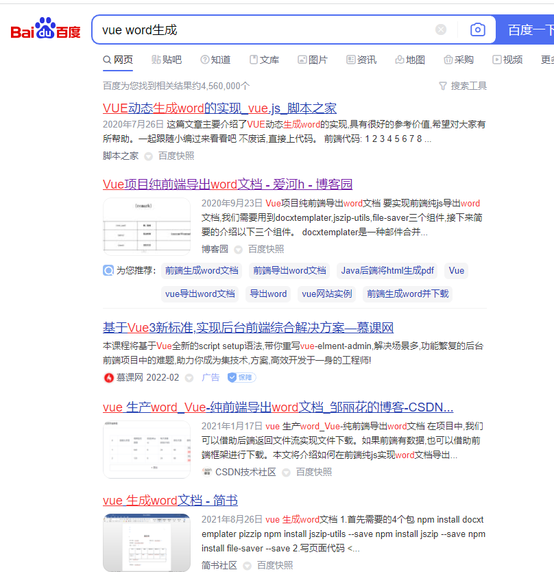This screenshot has height=572, width=554.
Task: Open Vue项目纯前端导出word文档 博客园 result
Action: pyautogui.click(x=228, y=184)
